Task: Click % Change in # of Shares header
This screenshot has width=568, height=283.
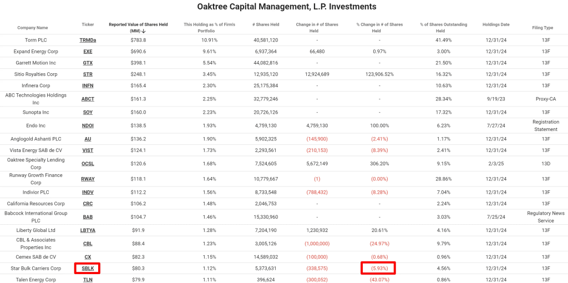Action: (379, 28)
